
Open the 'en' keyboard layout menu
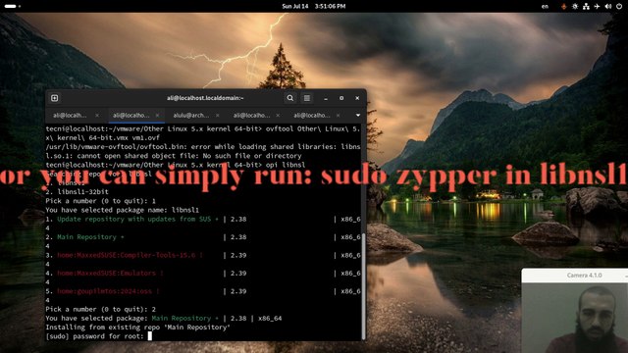[545, 6]
